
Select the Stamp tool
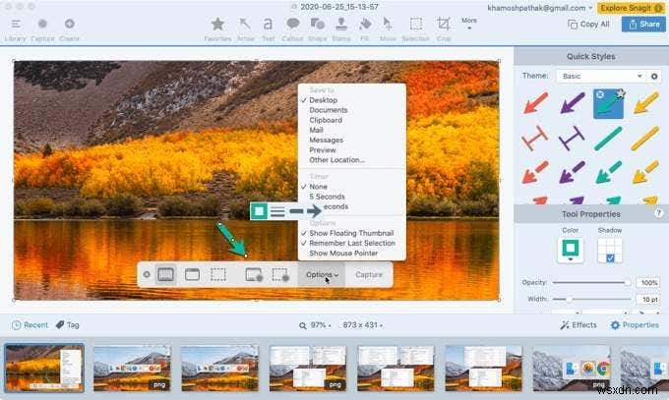coord(341,29)
